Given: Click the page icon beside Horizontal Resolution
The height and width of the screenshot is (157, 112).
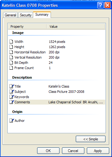Looking at the screenshot, I should click(11, 52).
